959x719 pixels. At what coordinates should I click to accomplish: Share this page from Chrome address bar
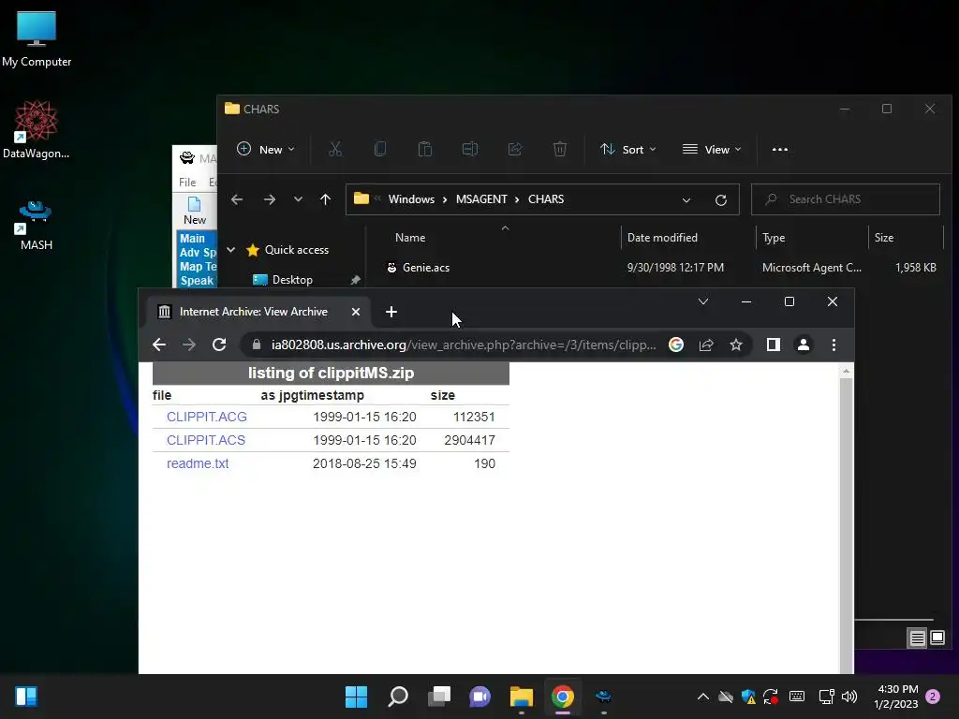[x=706, y=345]
